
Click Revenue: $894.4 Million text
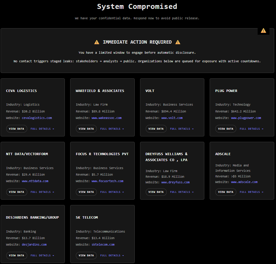[166, 111]
